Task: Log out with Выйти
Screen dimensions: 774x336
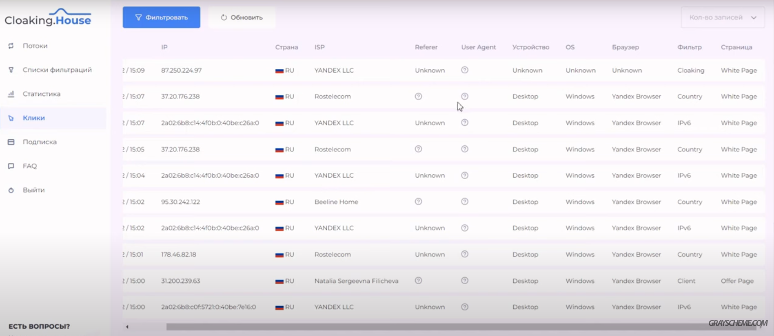Action: tap(34, 190)
